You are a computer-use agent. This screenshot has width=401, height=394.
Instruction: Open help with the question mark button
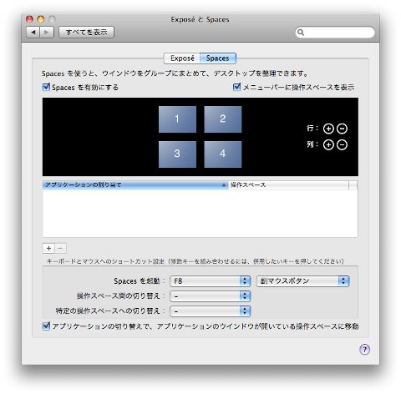(364, 349)
